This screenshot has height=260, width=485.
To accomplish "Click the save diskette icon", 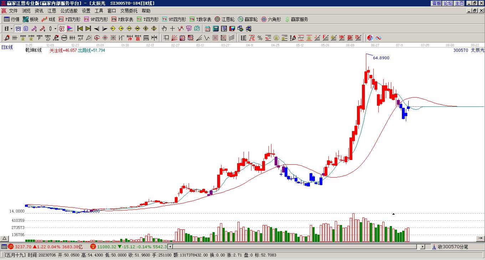I will (232, 29).
